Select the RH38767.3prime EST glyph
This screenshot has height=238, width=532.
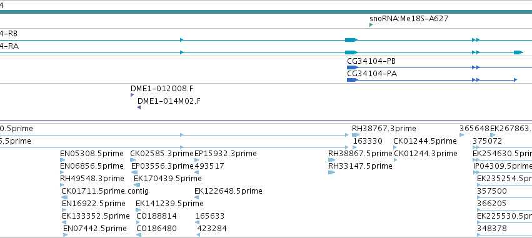[x=356, y=135]
